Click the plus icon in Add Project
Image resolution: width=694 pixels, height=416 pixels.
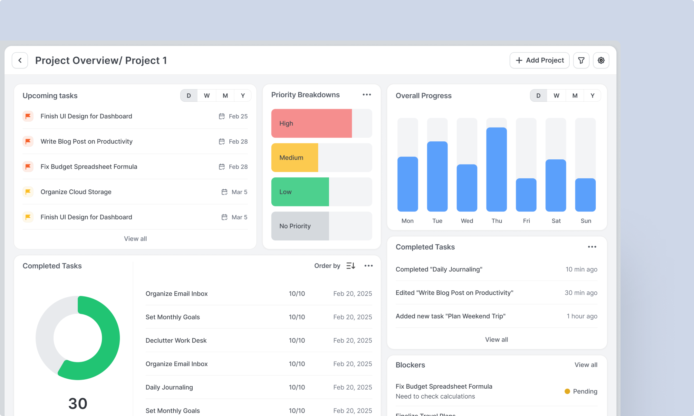point(519,61)
